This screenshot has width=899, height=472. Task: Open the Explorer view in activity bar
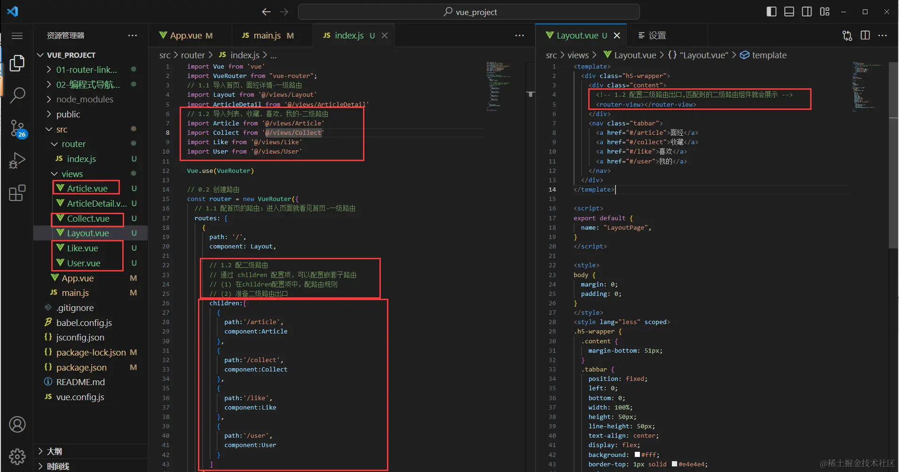(x=17, y=63)
